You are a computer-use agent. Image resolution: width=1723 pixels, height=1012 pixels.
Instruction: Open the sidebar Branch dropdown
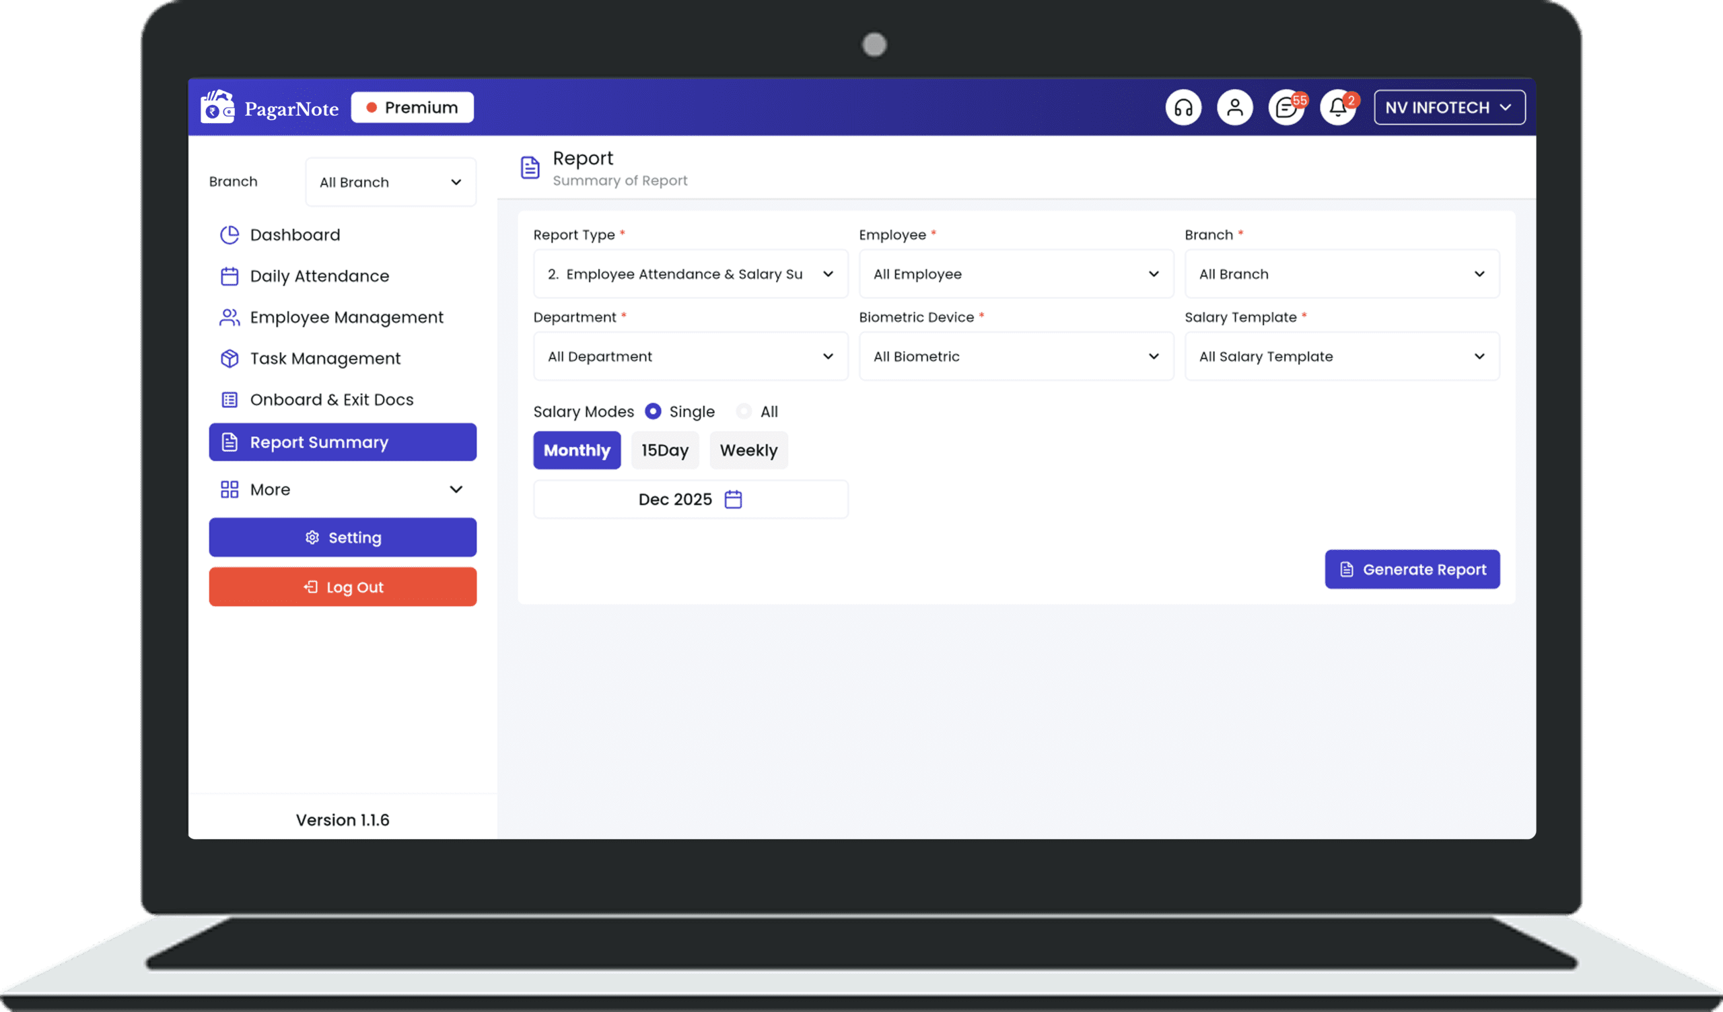pos(390,182)
